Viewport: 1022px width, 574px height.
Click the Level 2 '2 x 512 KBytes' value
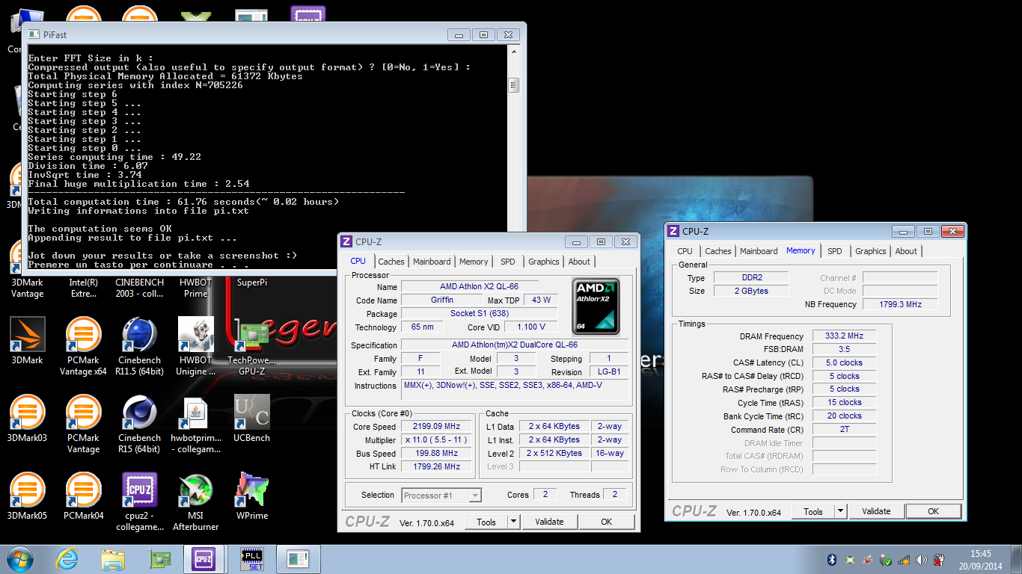pyautogui.click(x=554, y=453)
